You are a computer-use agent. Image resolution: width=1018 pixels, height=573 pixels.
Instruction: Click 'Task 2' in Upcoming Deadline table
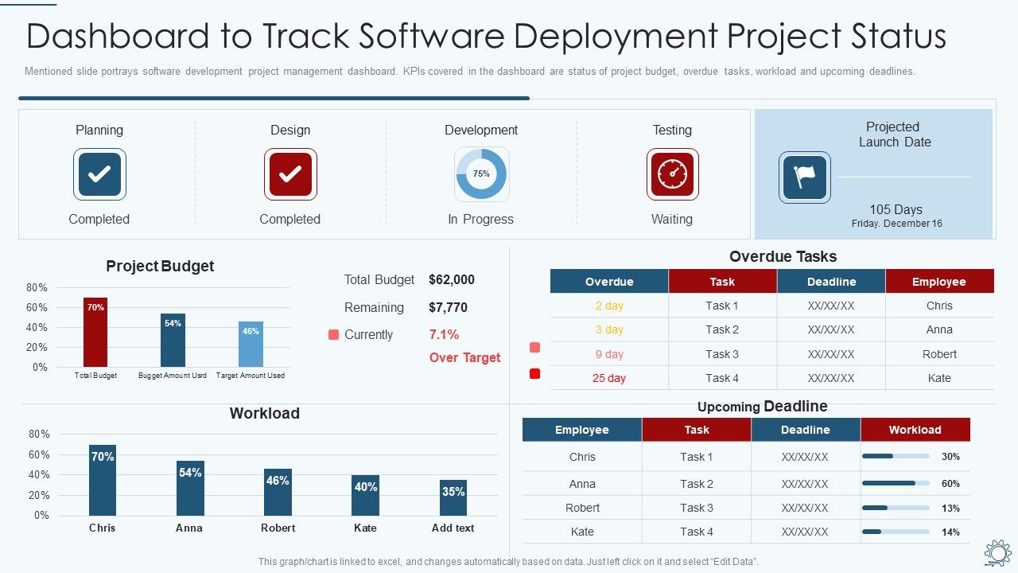[x=697, y=484]
